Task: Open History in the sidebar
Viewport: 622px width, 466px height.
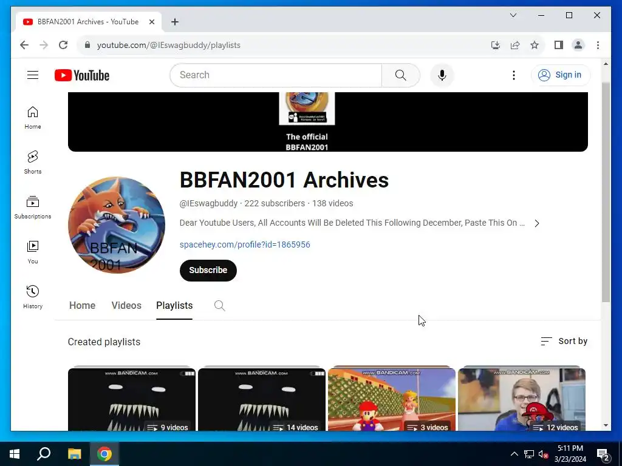Action: (x=33, y=297)
